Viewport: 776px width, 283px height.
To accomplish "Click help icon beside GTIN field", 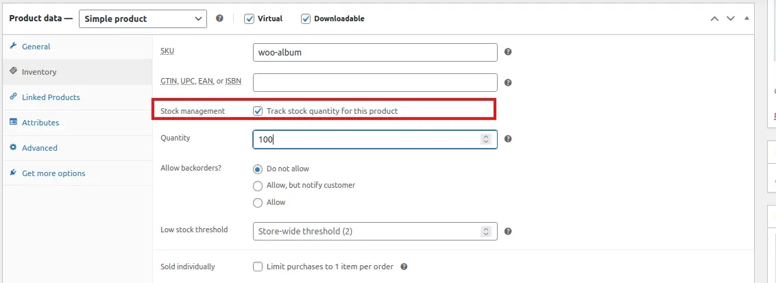I will coord(508,83).
